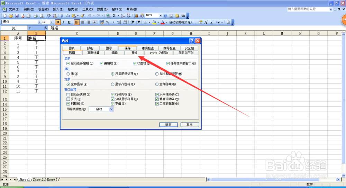Activate the Format Painter brush icon
The width and height of the screenshot is (346, 188).
tap(83, 16)
